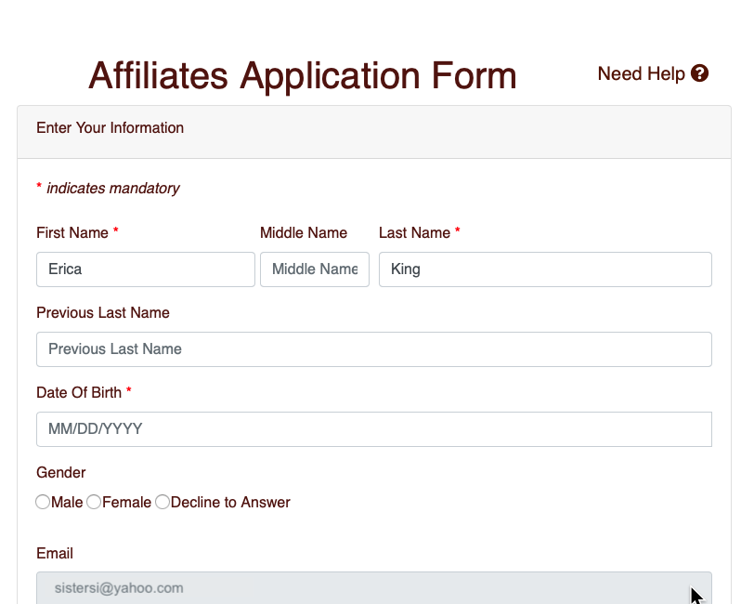Click the Previous Last Name input field
This screenshot has height=604, width=754.
[x=373, y=349]
